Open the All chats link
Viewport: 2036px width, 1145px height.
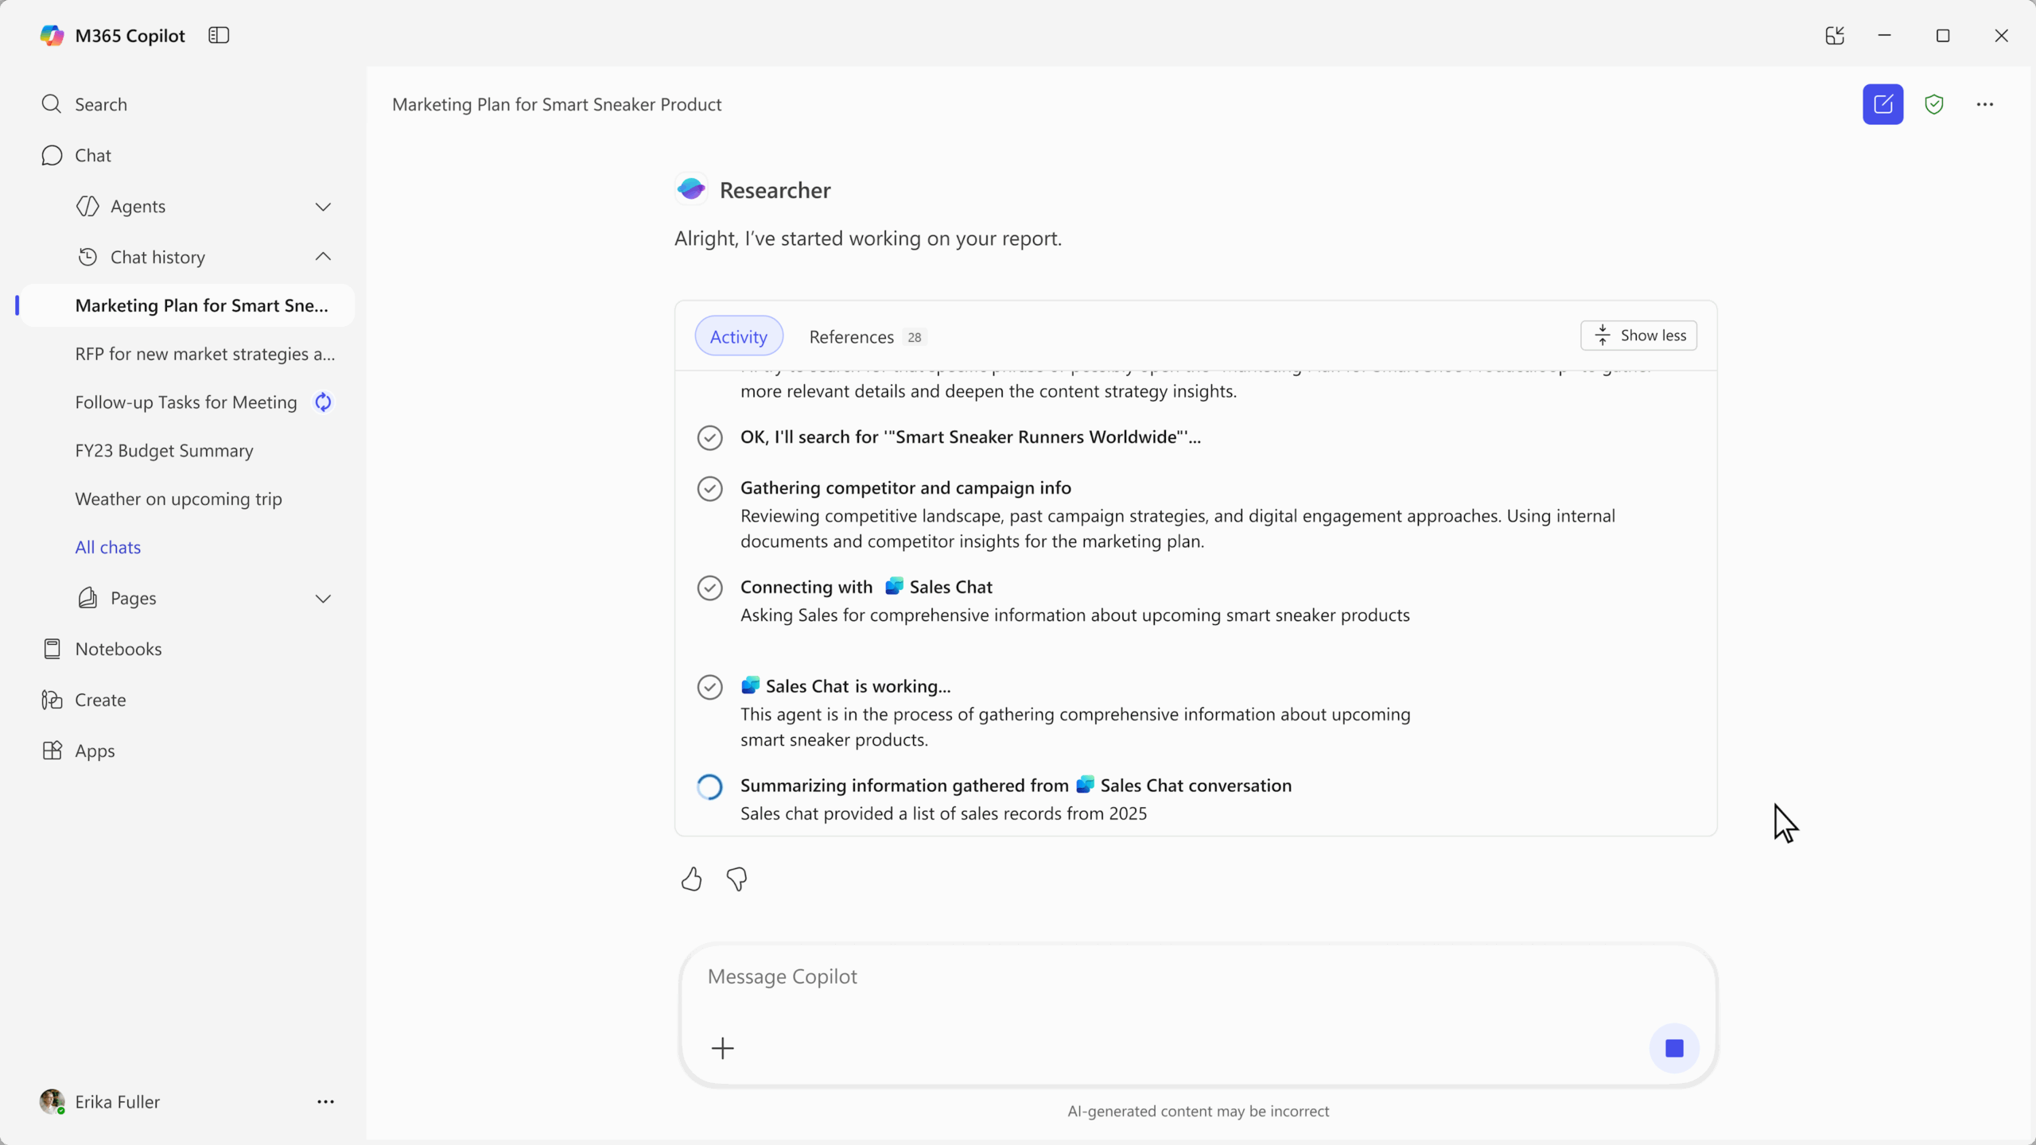point(107,547)
